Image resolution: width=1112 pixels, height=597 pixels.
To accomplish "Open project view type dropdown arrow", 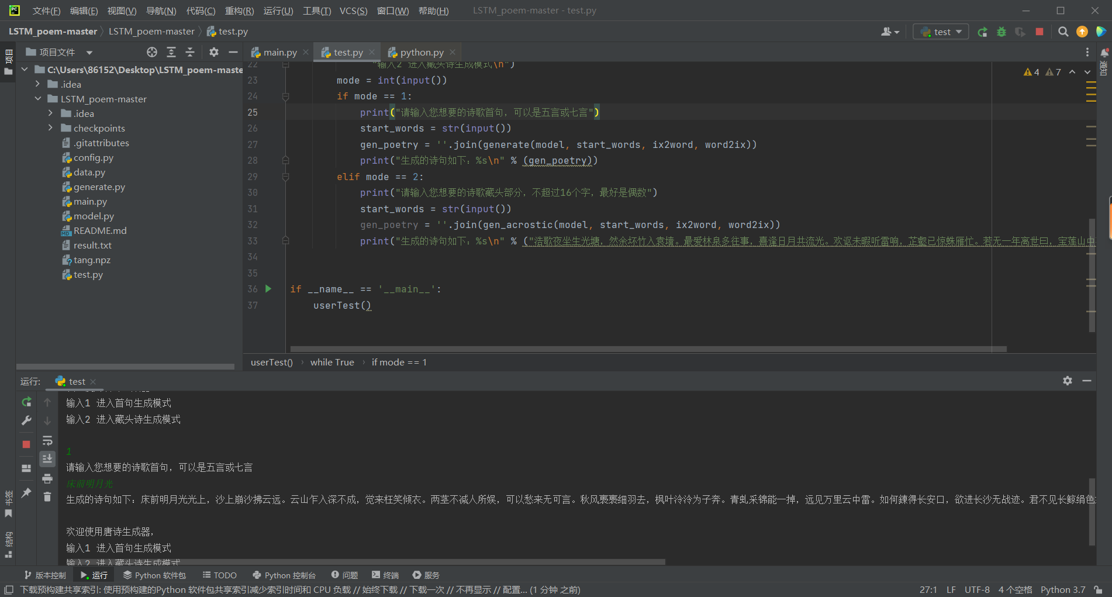I will 89,53.
